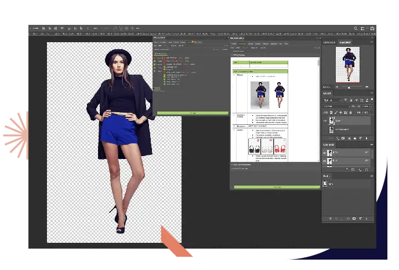Select the work path thumbnail in Paths
399x270 pixels.
tap(325, 184)
